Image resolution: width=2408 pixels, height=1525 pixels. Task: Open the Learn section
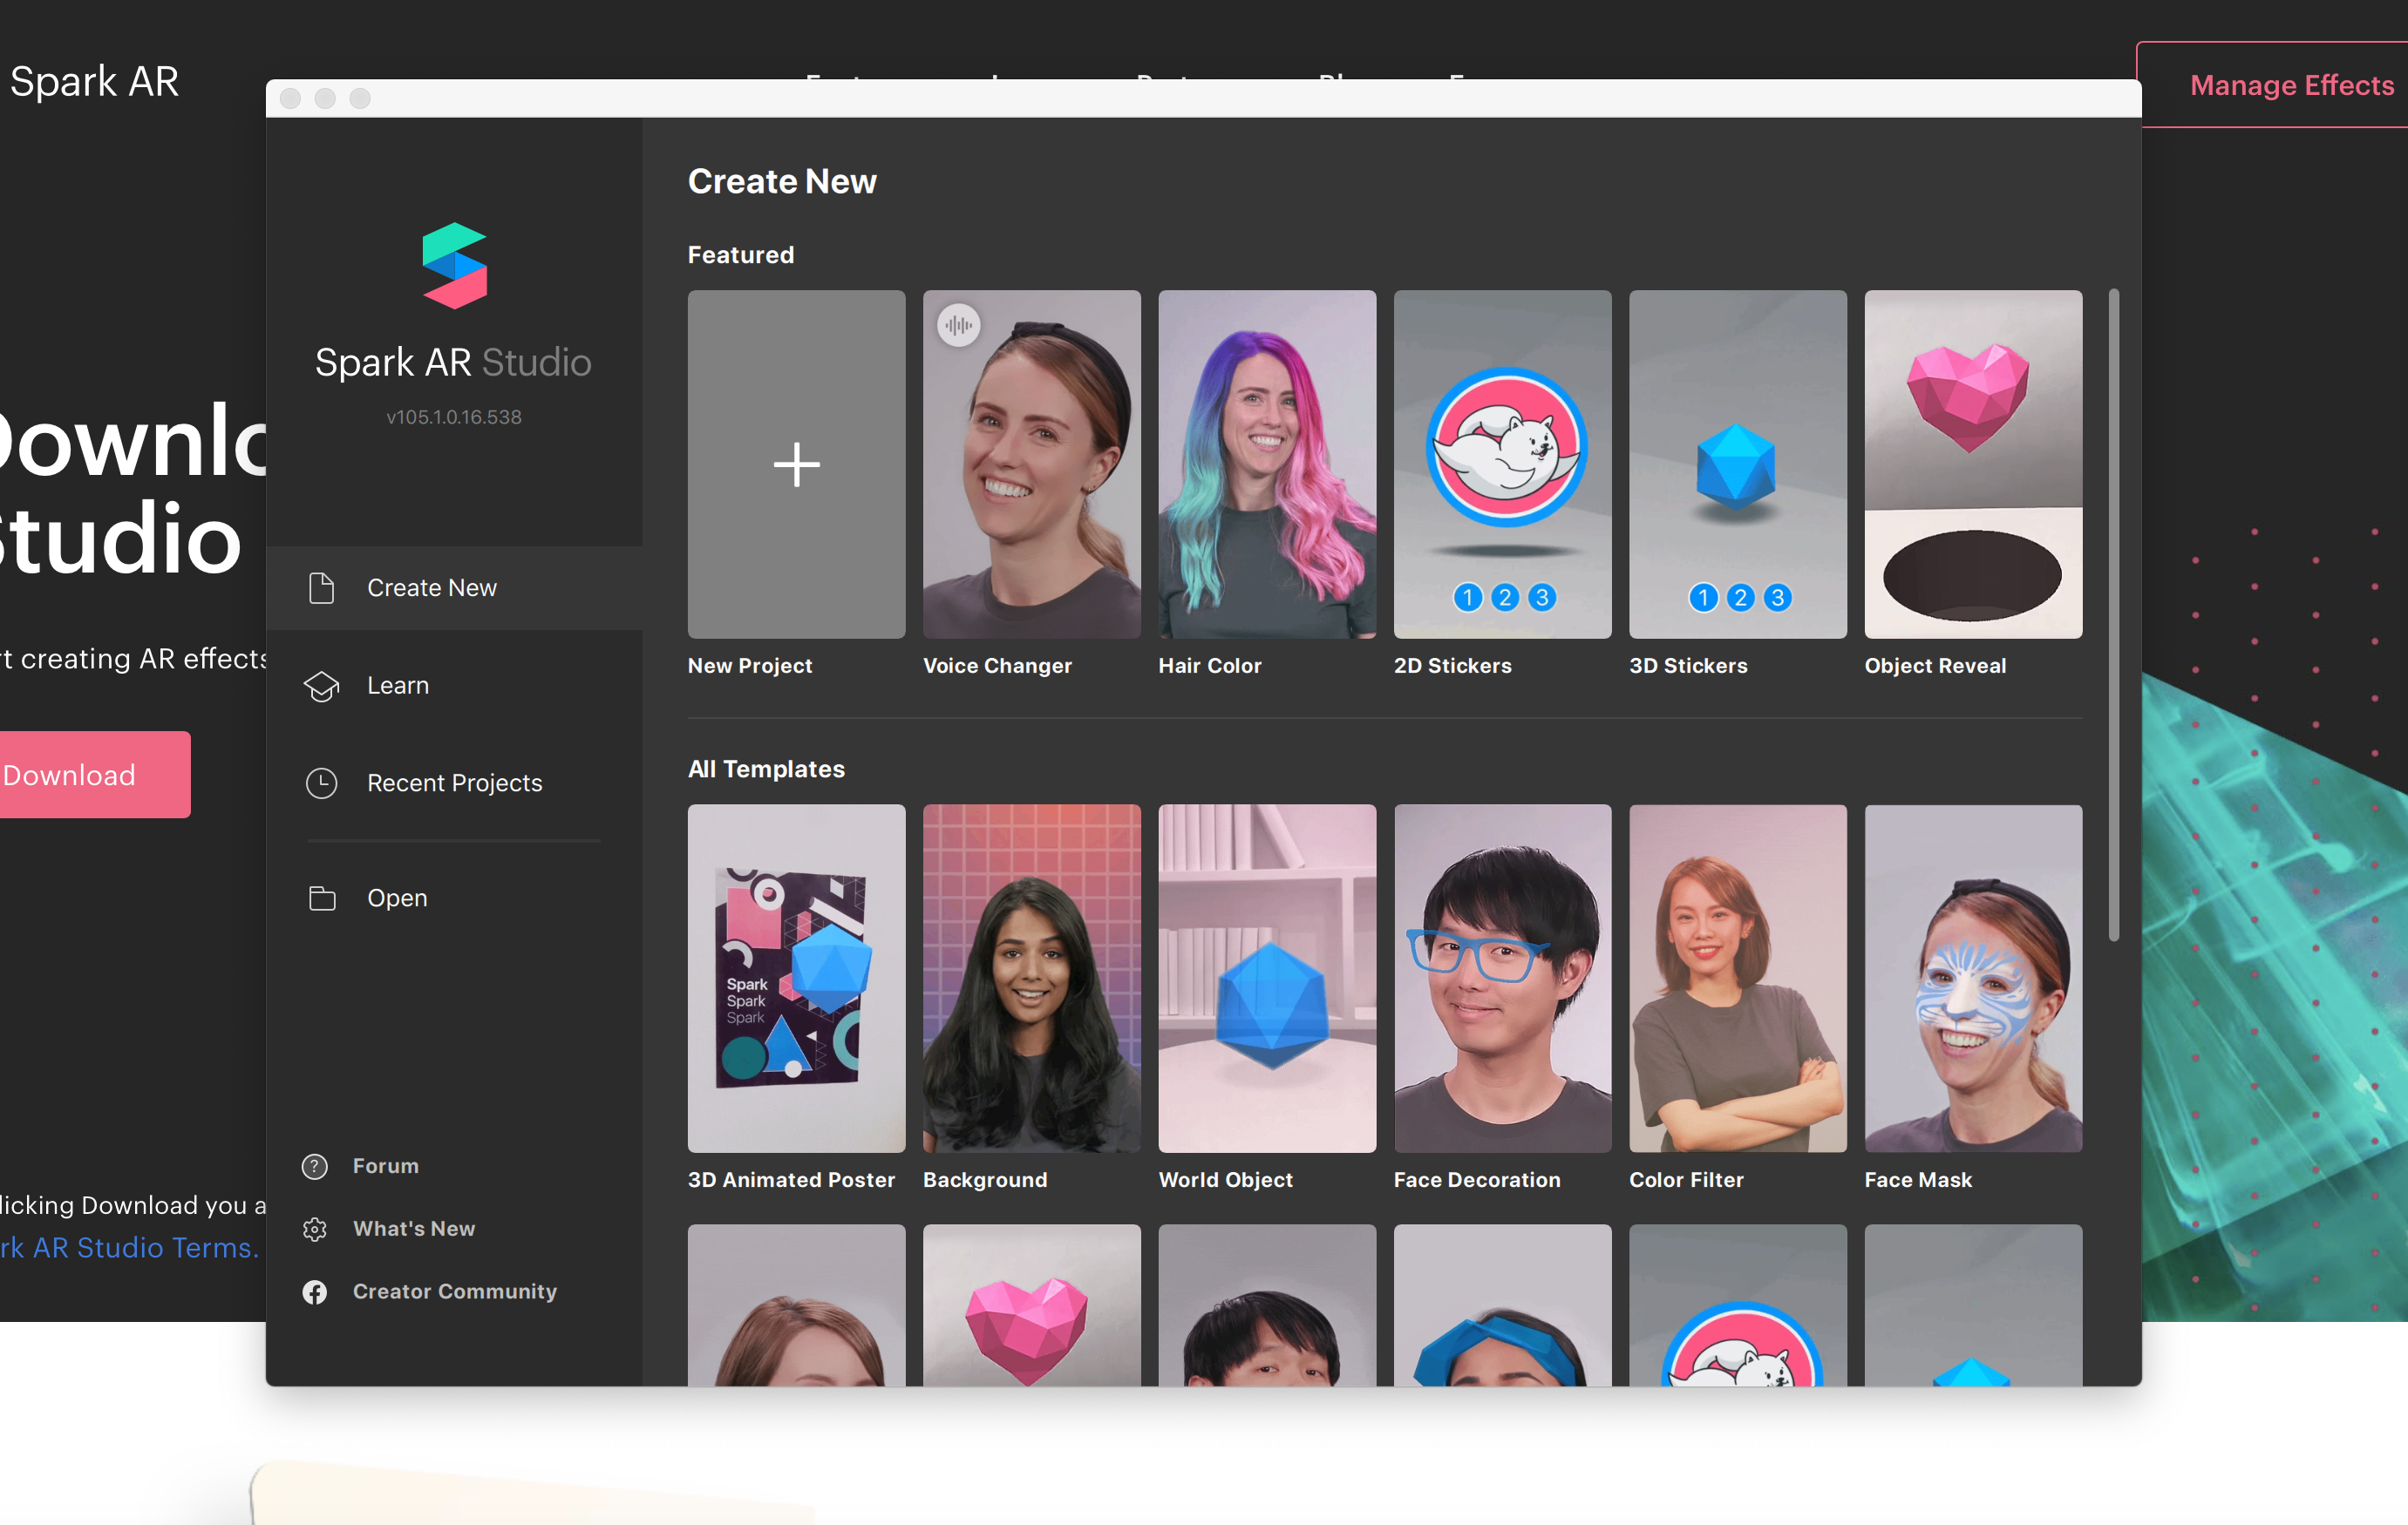(397, 686)
